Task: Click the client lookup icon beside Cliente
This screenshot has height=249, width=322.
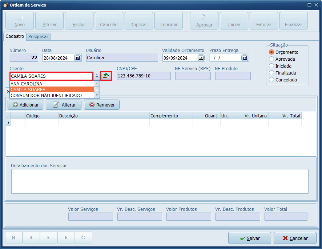Action: tap(106, 76)
